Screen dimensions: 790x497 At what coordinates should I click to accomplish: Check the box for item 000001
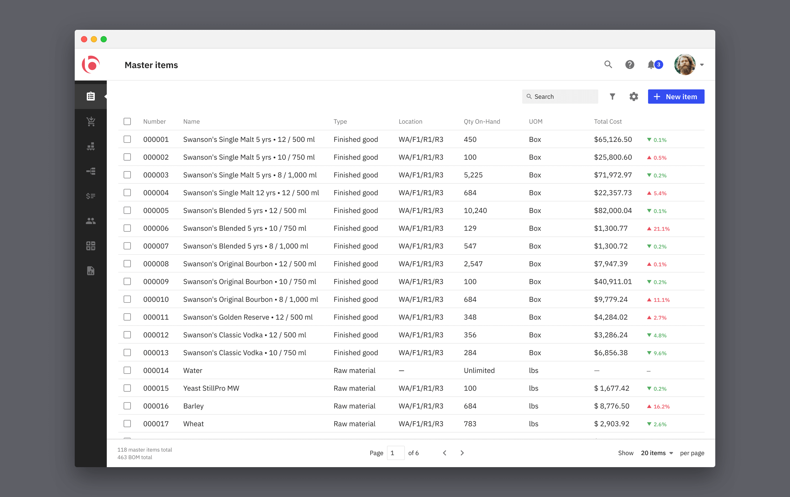coord(127,139)
